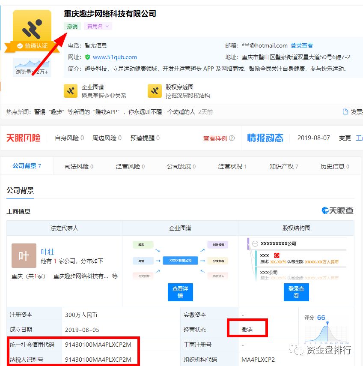The height and width of the screenshot is (366, 363).
Task: Switch to the 知识产权 tab
Action: point(284,166)
